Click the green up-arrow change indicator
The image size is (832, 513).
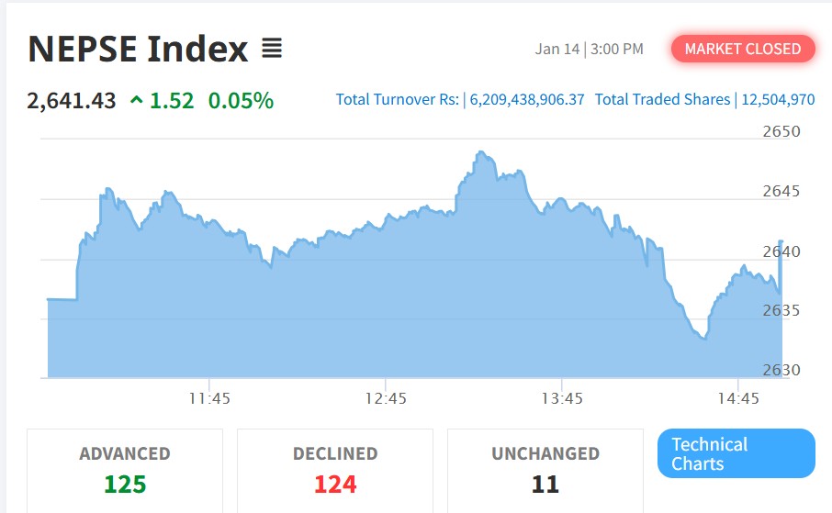click(137, 101)
